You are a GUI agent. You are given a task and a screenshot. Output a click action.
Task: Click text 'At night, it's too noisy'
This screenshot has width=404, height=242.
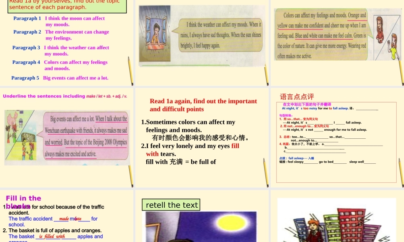[x=299, y=108]
